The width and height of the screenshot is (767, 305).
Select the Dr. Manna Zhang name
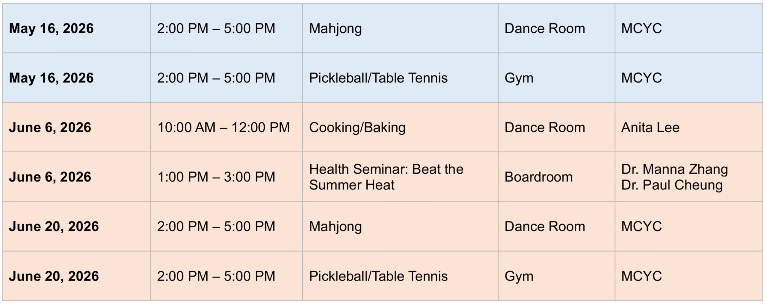click(x=674, y=169)
